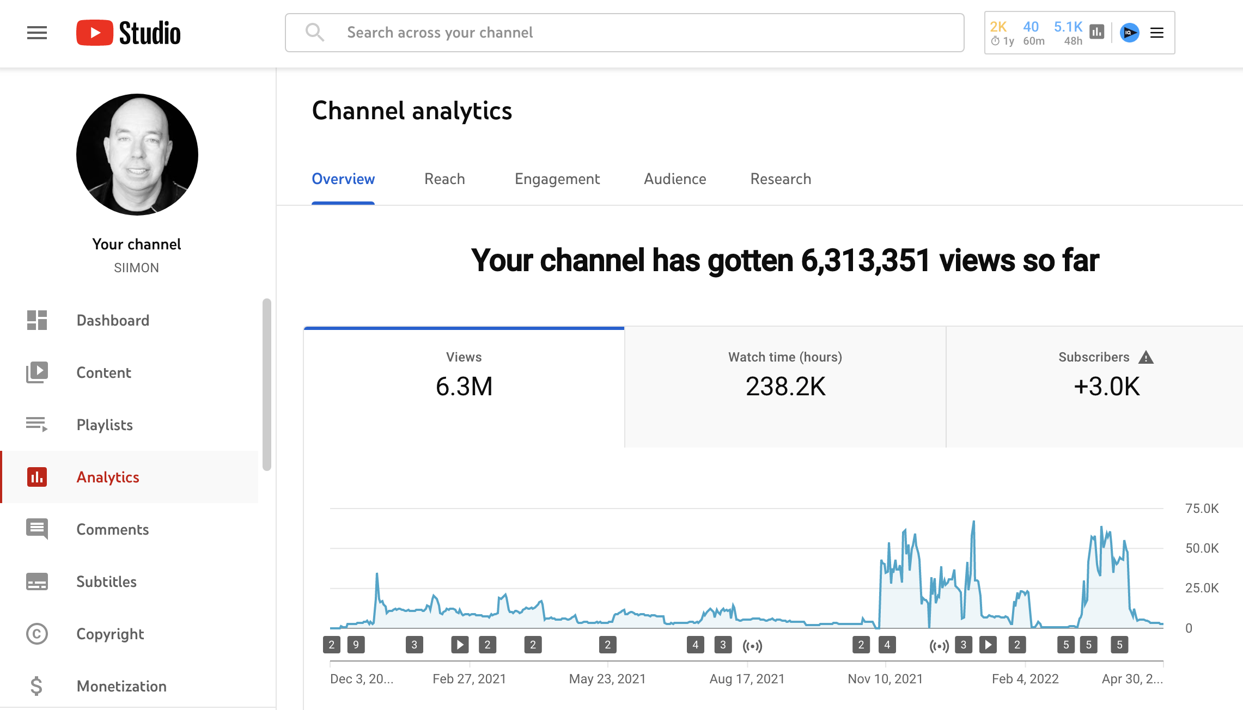
Task: Open the vidIQ extension hamburger menu
Action: pyautogui.click(x=1157, y=33)
